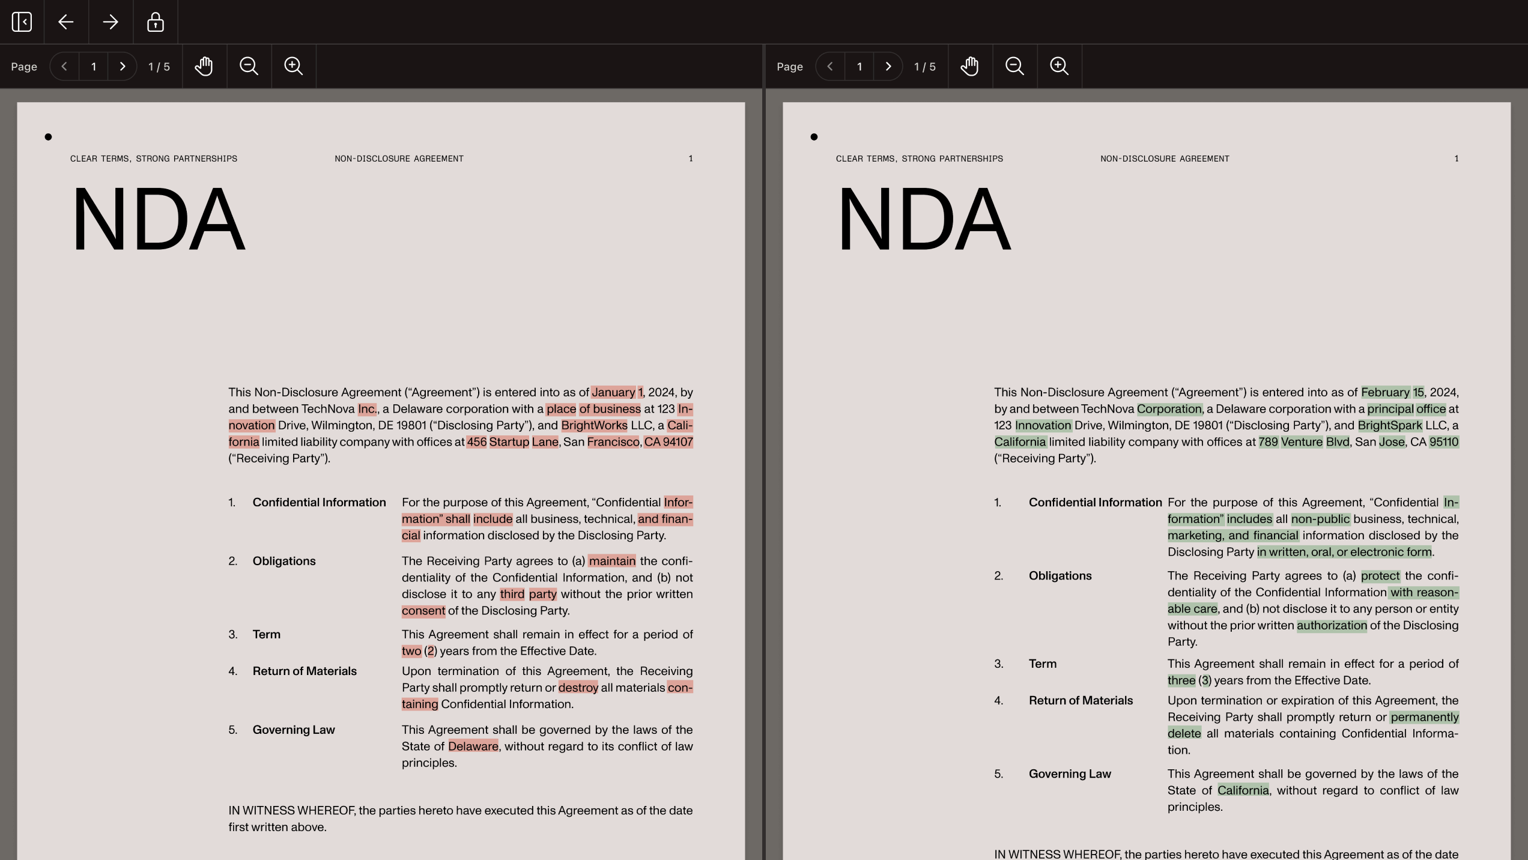This screenshot has height=860, width=1528.
Task: Select the hand pan tool in left viewer
Action: coord(204,66)
